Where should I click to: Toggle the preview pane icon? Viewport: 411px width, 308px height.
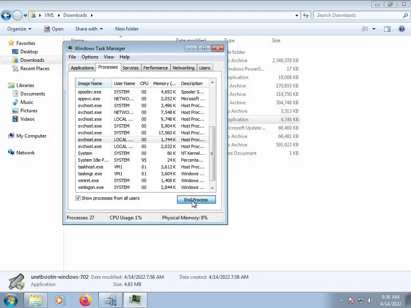click(x=387, y=29)
